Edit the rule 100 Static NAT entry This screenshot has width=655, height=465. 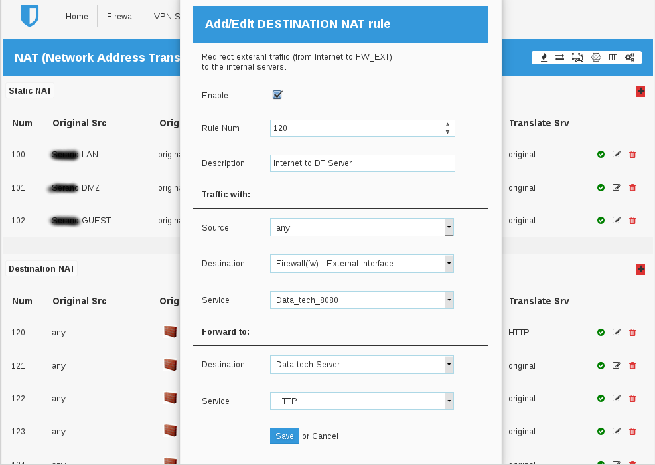click(617, 155)
